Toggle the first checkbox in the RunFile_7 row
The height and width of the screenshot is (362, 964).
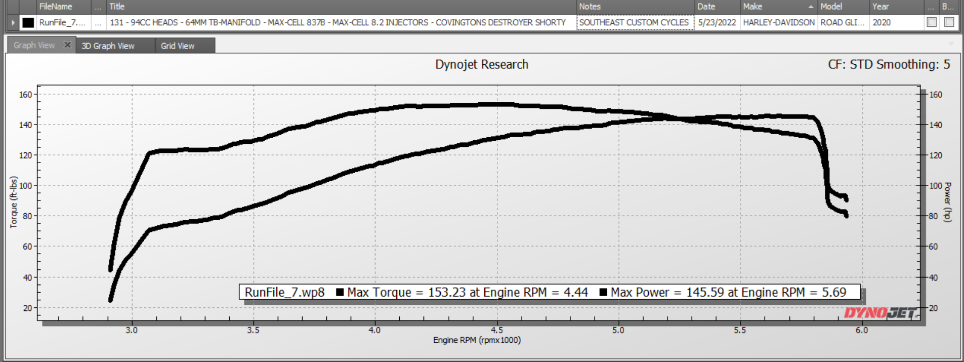(932, 22)
